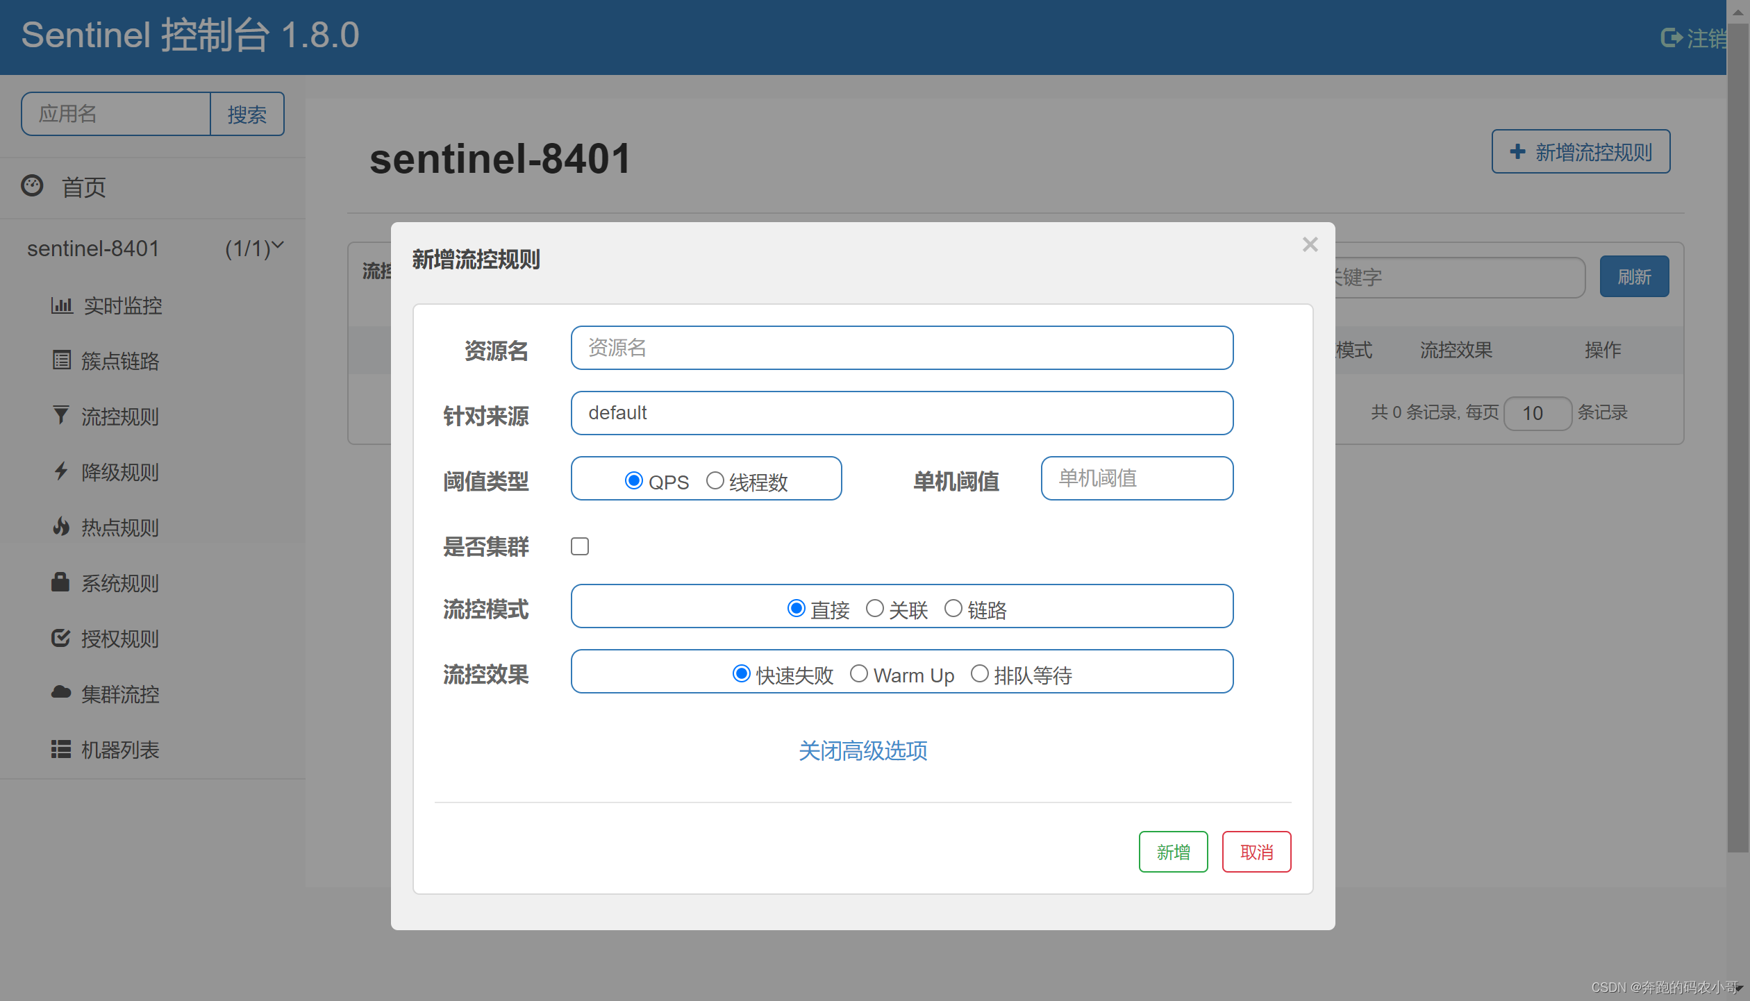Go to 降级规则 menu item

pos(153,472)
